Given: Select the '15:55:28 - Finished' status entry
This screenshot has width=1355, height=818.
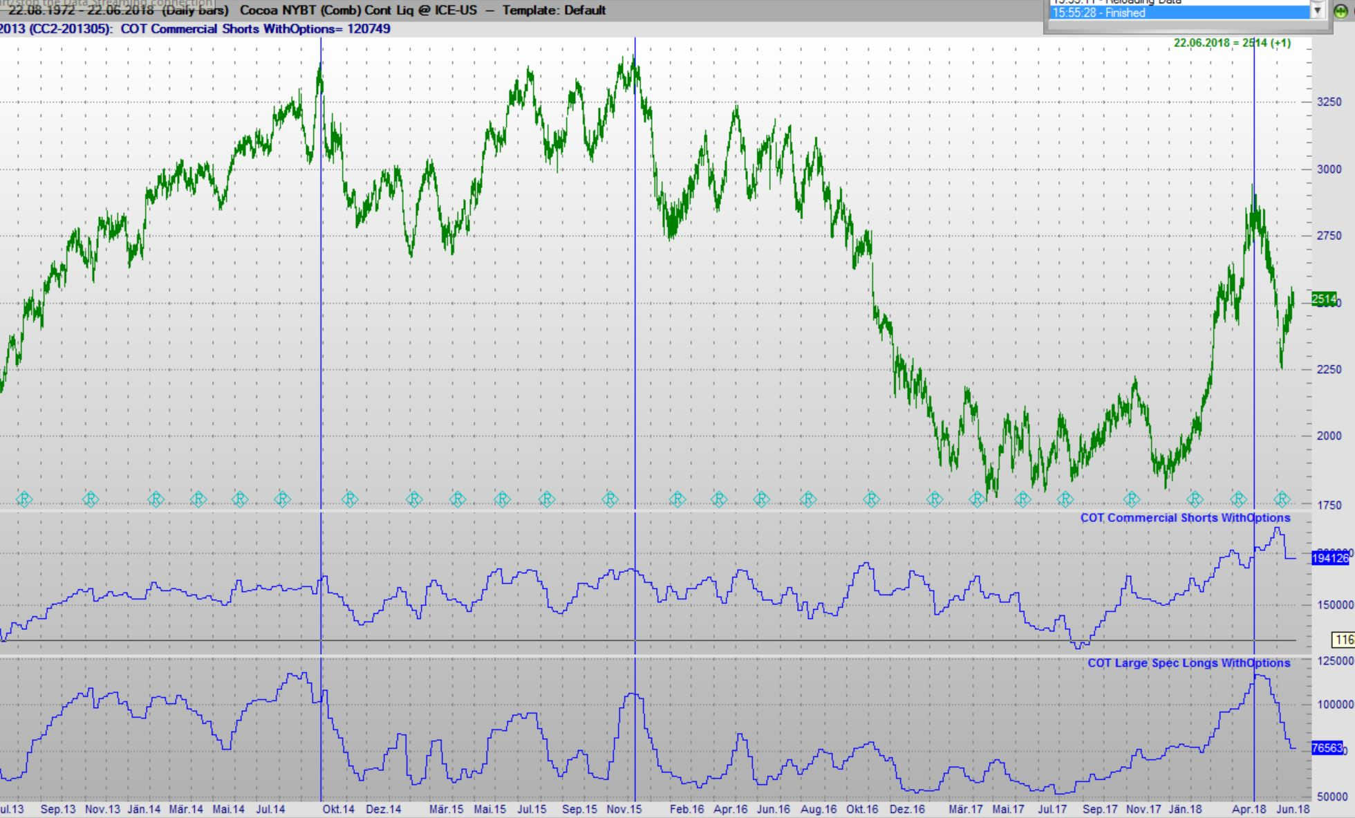Looking at the screenshot, I should (x=1175, y=13).
